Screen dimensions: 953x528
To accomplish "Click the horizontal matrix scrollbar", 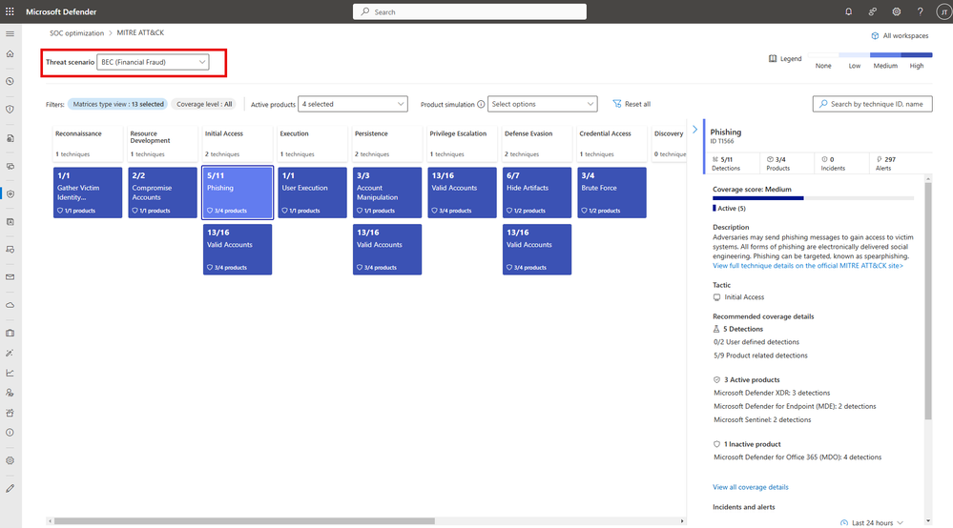I will pyautogui.click(x=244, y=520).
